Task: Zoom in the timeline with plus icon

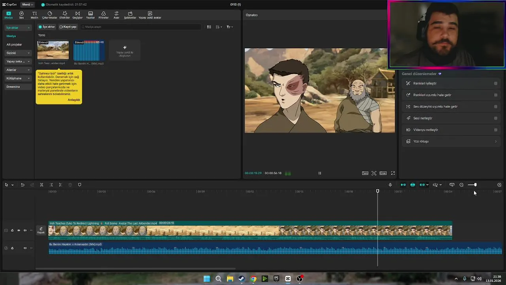Action: point(499,185)
